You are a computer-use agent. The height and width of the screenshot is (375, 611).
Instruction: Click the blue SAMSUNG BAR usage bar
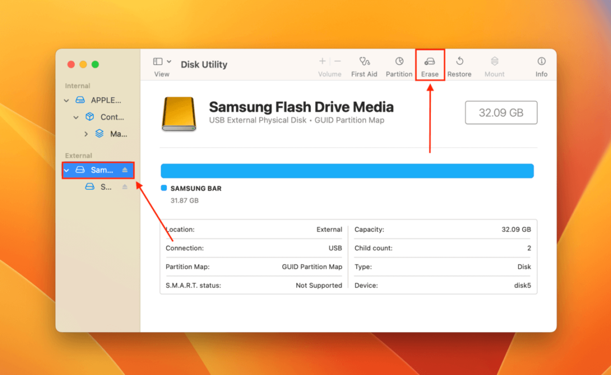[x=347, y=170]
